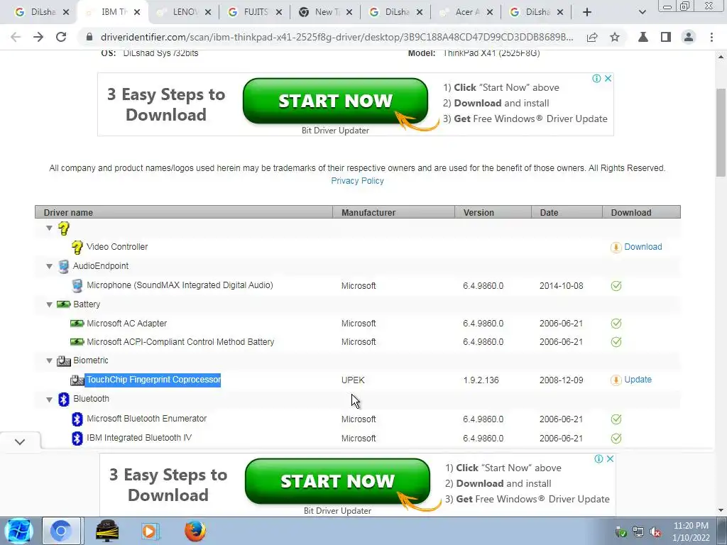The width and height of the screenshot is (727, 545).
Task: Click green check for Microsoft Bluetooth Enumerator
Action: pos(616,419)
